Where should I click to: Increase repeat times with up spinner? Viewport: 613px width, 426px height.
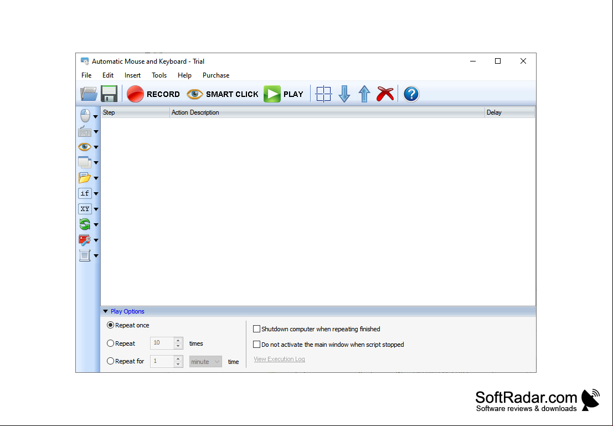pyautogui.click(x=178, y=340)
